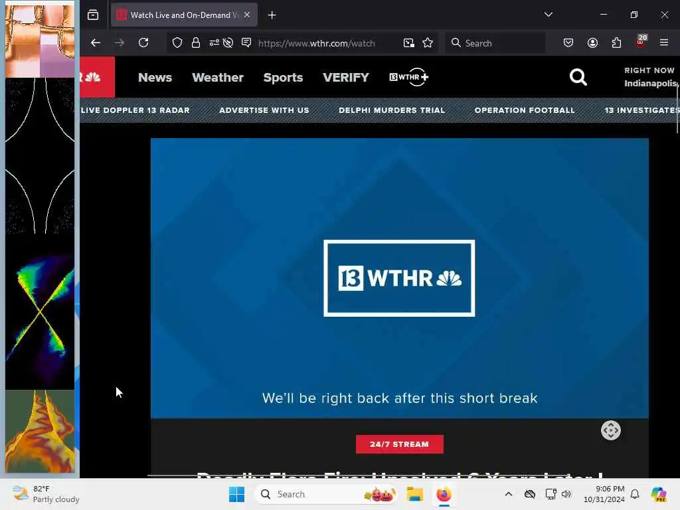680x510 pixels.
Task: Click the taskbar clock showing 9:06 PM
Action: (x=604, y=494)
